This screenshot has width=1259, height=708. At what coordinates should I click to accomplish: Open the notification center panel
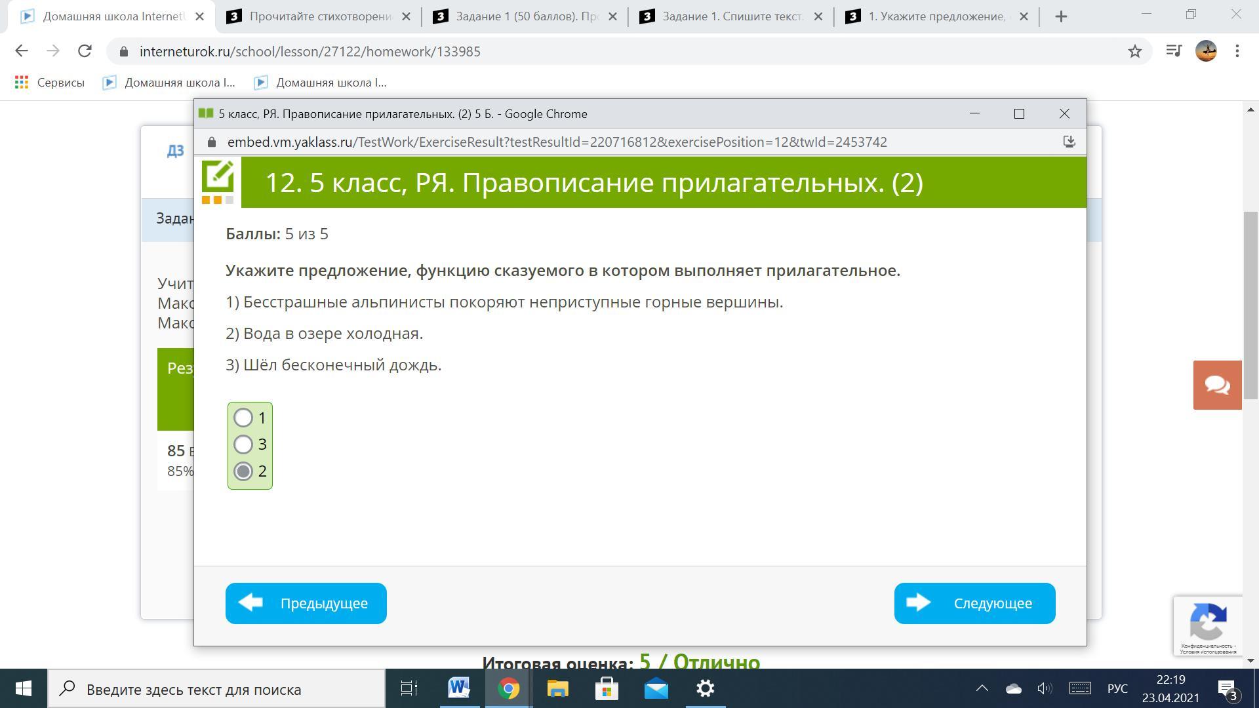[x=1228, y=688]
